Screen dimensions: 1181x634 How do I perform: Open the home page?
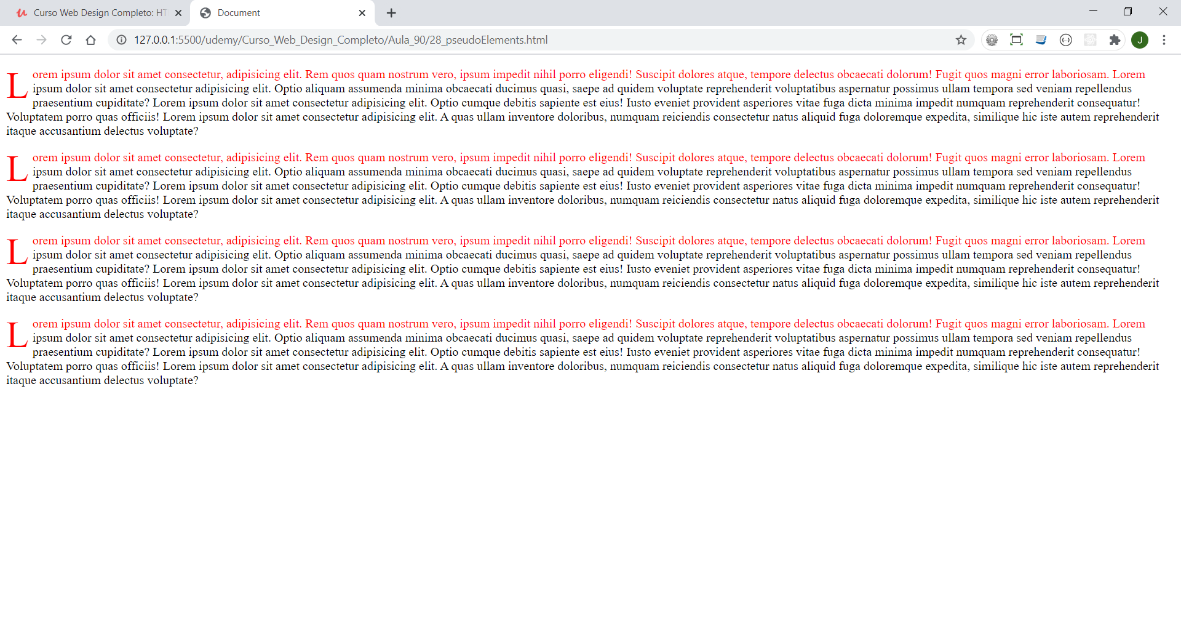[x=90, y=40]
